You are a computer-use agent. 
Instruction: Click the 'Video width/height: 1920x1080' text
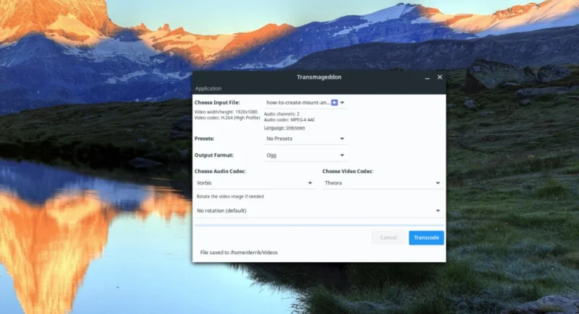point(226,112)
